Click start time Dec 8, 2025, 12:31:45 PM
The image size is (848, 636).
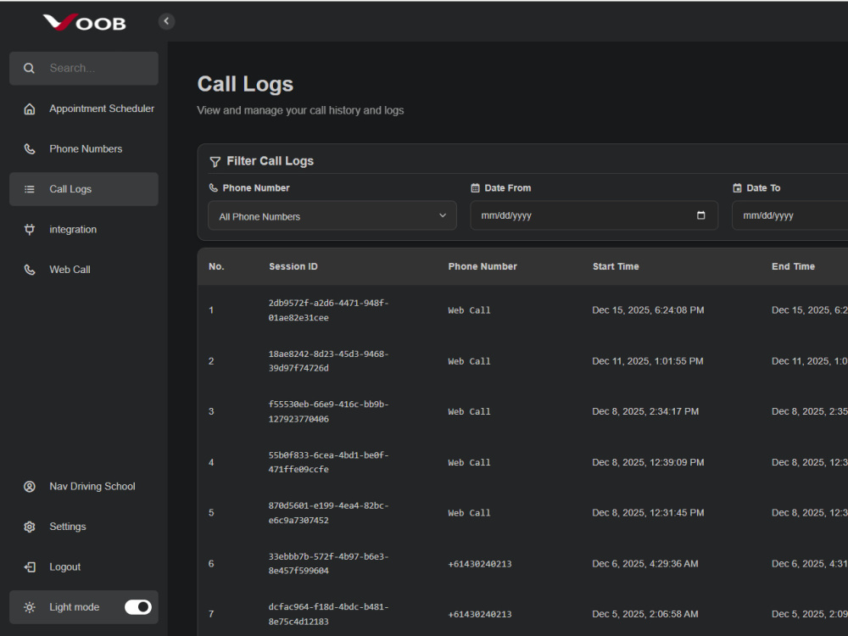pyautogui.click(x=648, y=513)
